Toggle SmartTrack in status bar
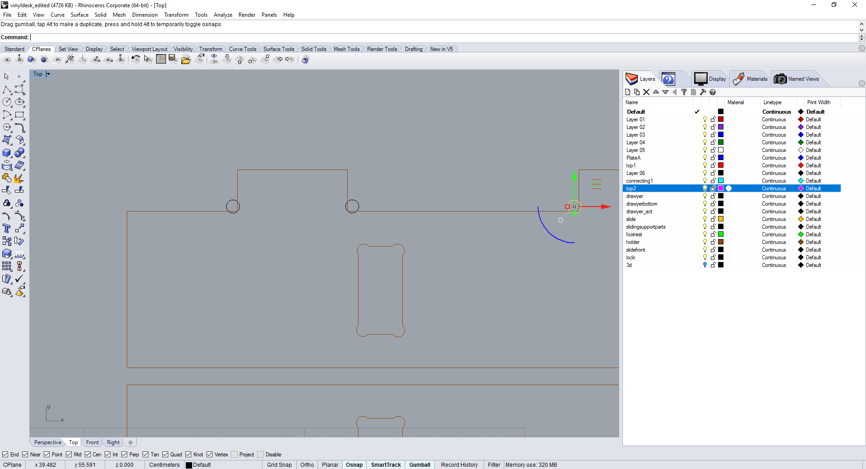The width and height of the screenshot is (866, 469). tap(386, 465)
